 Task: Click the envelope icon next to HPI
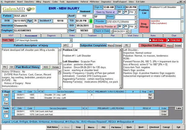click(x=70, y=45)
